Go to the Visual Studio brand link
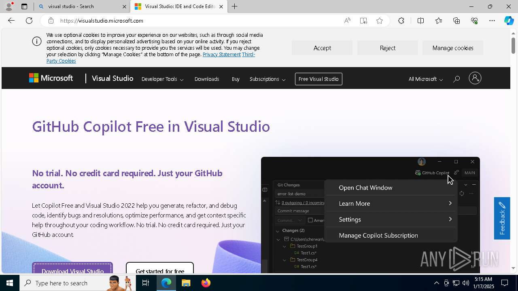 click(113, 78)
